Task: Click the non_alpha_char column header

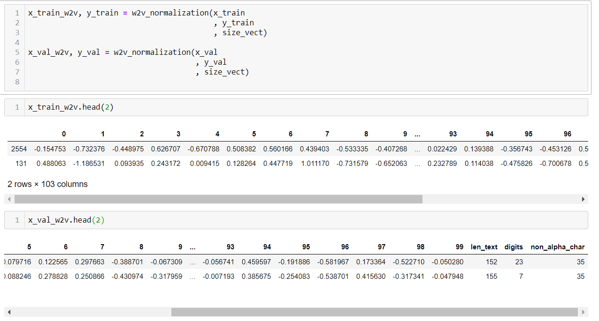Action: tap(558, 247)
